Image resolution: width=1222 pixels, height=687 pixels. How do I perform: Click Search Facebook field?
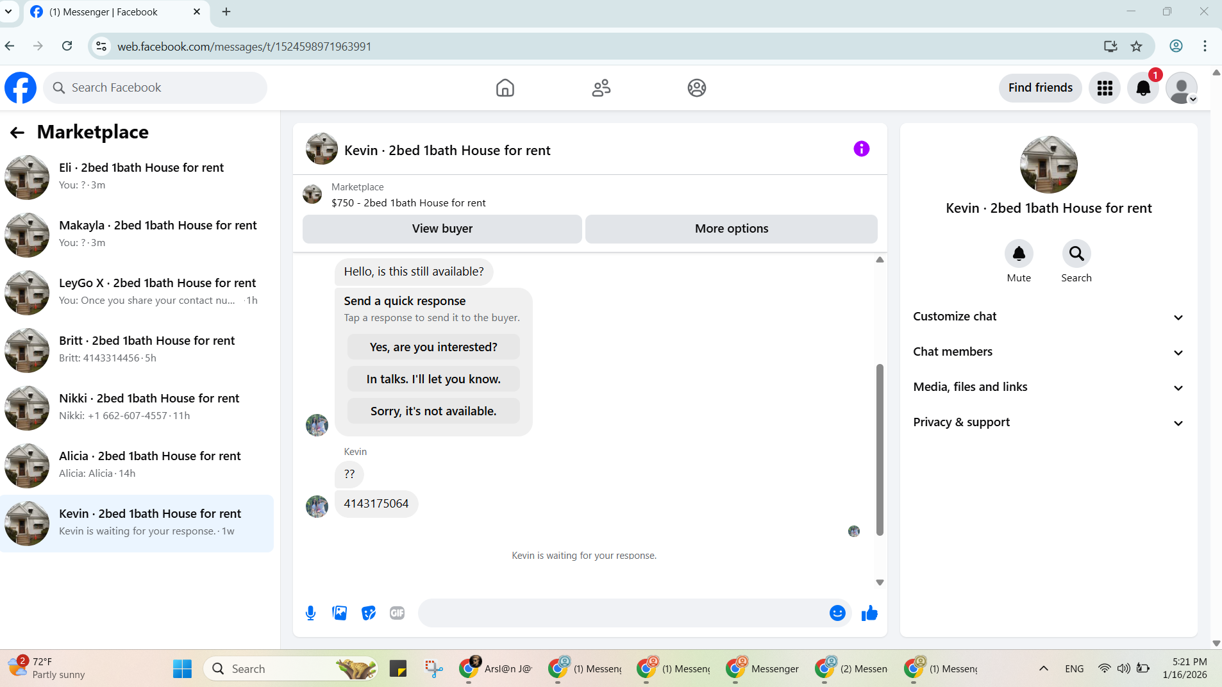point(155,88)
